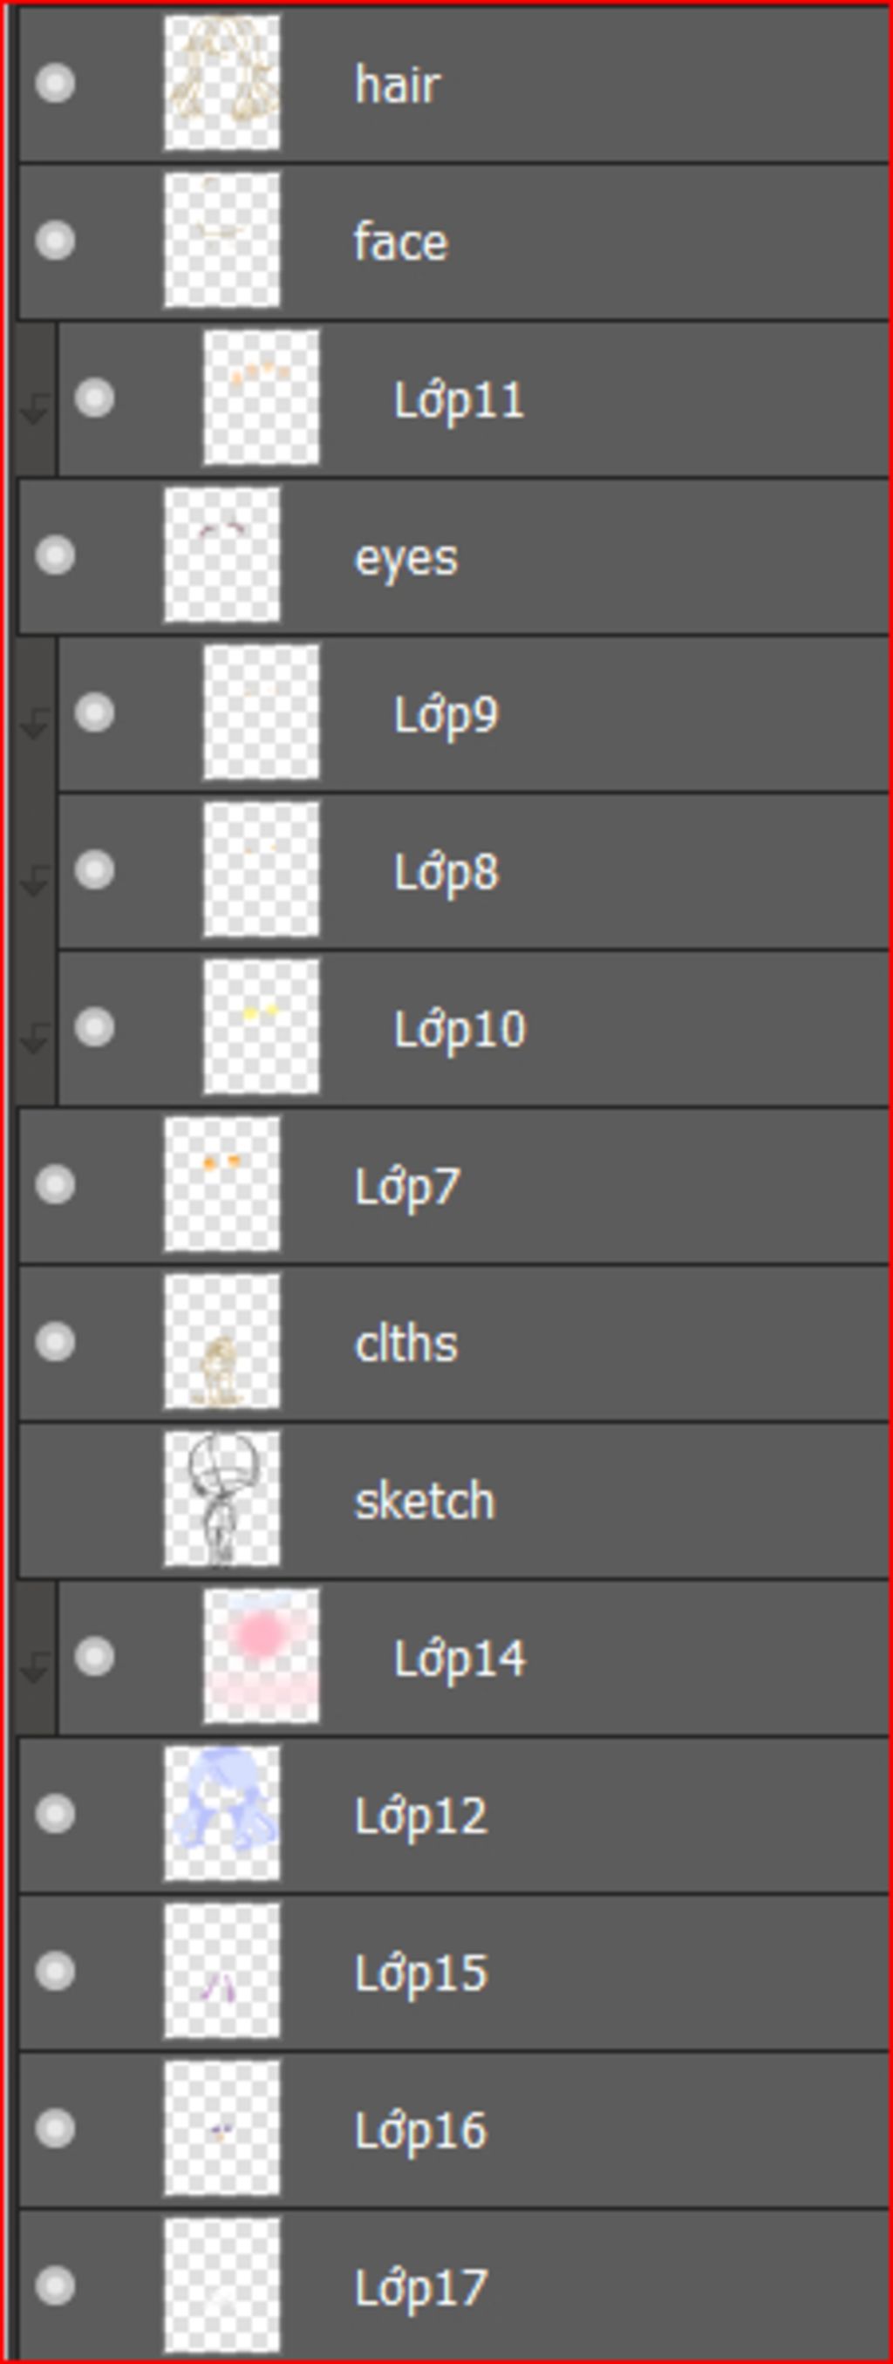893x2364 pixels.
Task: Hide the hair layer visibility dot
Action: [x=55, y=84]
